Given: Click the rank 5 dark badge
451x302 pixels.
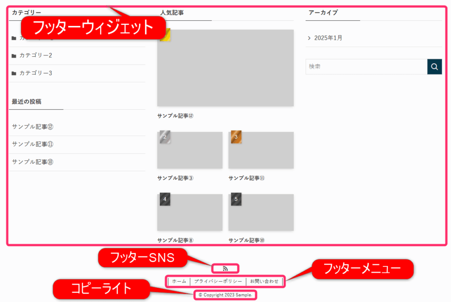Looking at the screenshot, I should click(x=236, y=199).
